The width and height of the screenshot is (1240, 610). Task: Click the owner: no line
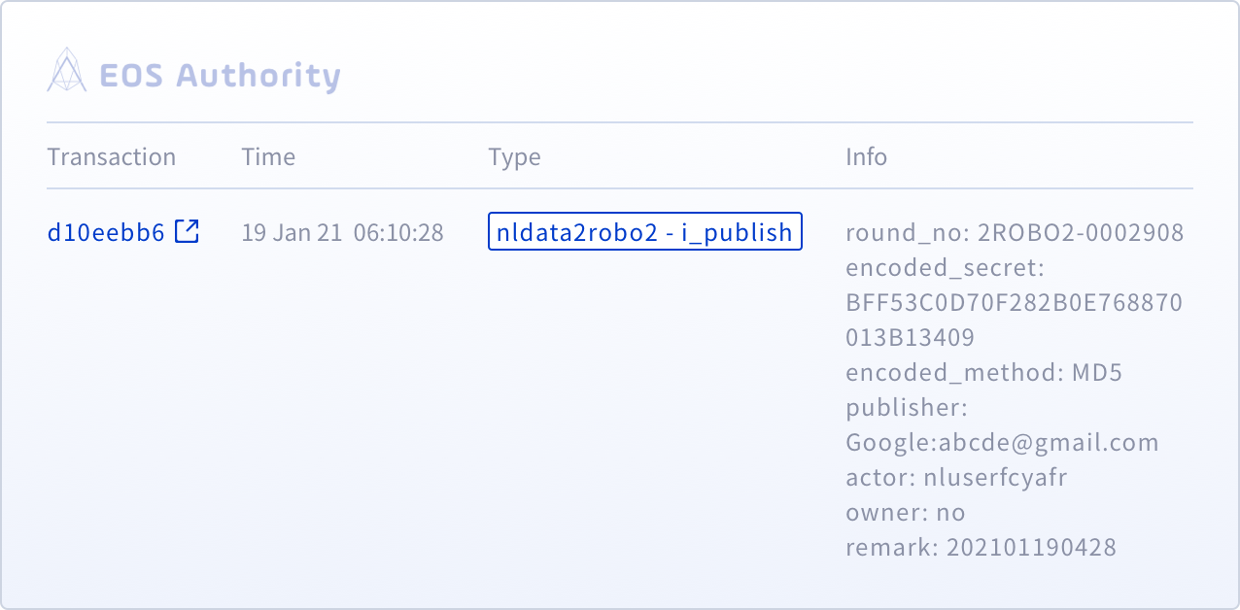(x=905, y=513)
